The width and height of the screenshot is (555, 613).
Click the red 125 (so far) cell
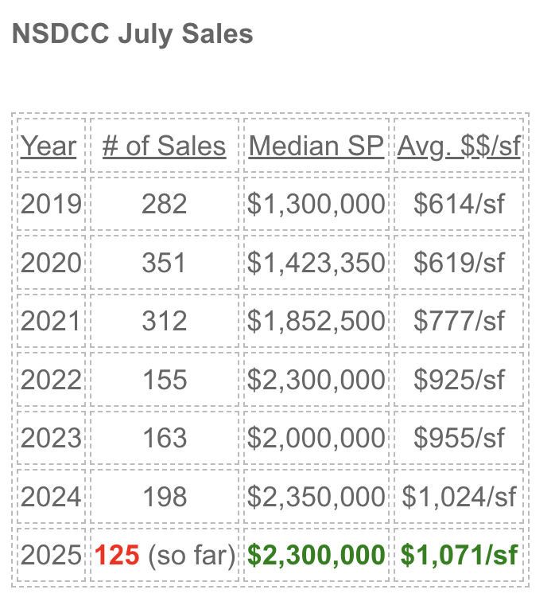click(x=165, y=555)
